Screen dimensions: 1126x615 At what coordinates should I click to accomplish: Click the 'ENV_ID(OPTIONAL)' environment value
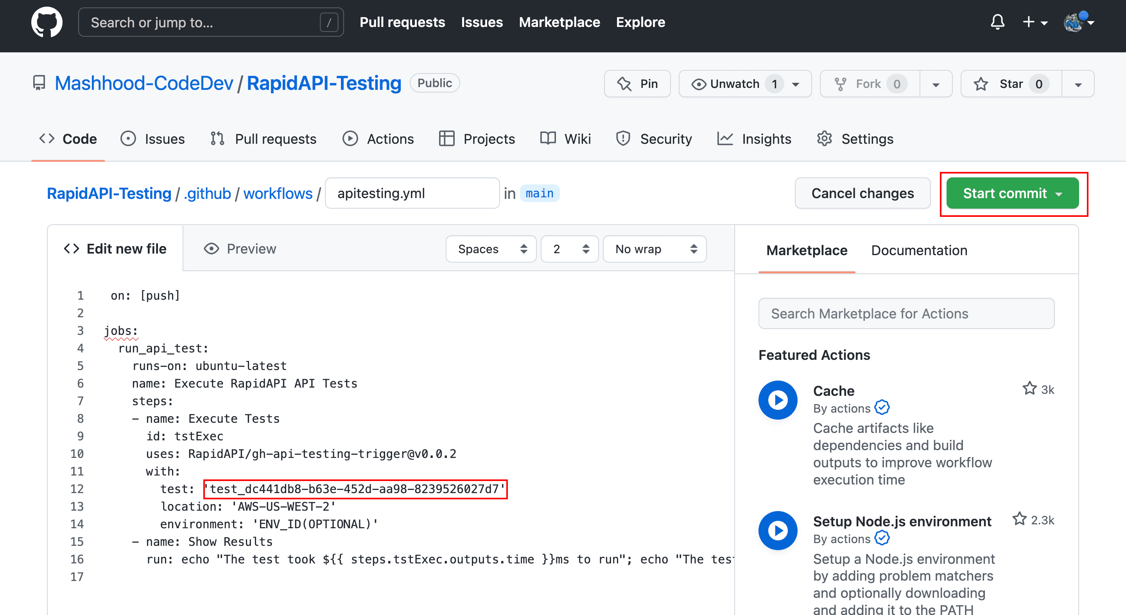pyautogui.click(x=315, y=524)
